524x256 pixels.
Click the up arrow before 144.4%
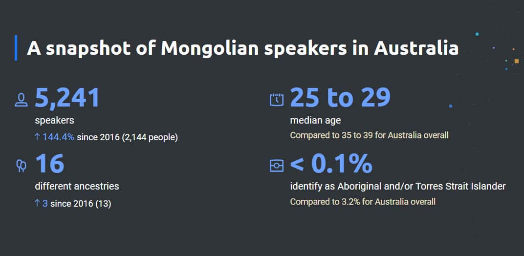[x=37, y=137]
